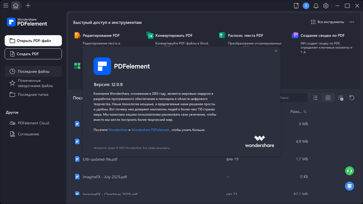363x204 pixels.
Task: Click Создать PDF button
Action: (33, 54)
